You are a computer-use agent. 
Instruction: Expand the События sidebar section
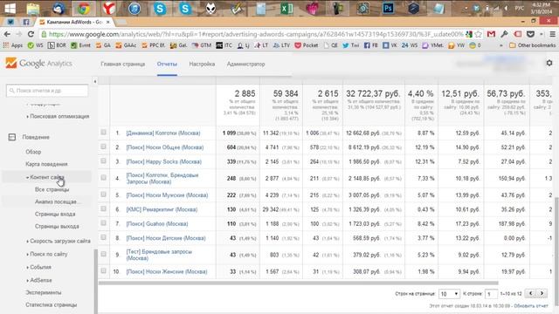(x=38, y=267)
